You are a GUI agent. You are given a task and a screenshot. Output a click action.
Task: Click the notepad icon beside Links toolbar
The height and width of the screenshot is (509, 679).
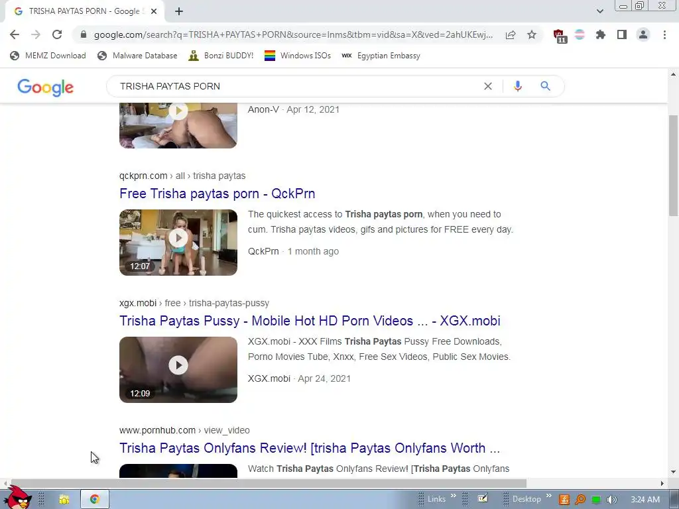coord(483,499)
